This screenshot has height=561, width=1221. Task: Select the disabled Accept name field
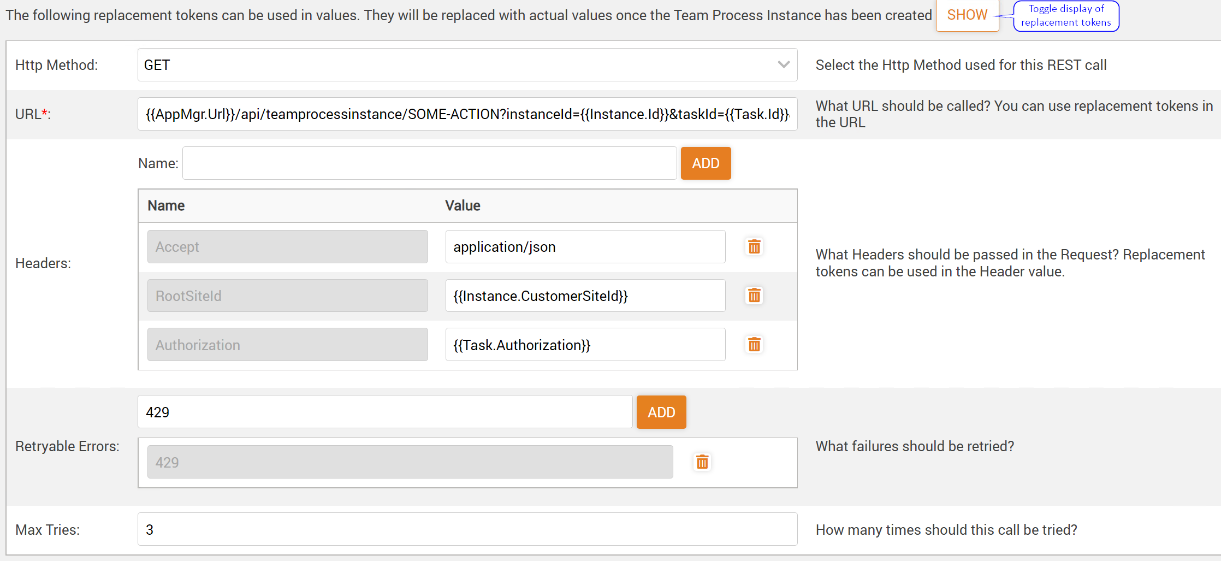tap(288, 247)
